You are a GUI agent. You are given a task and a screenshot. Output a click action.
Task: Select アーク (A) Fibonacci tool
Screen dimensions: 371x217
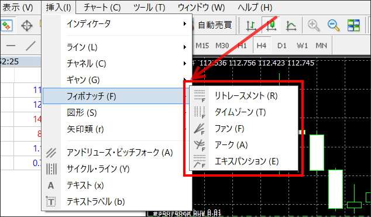pyautogui.click(x=243, y=145)
